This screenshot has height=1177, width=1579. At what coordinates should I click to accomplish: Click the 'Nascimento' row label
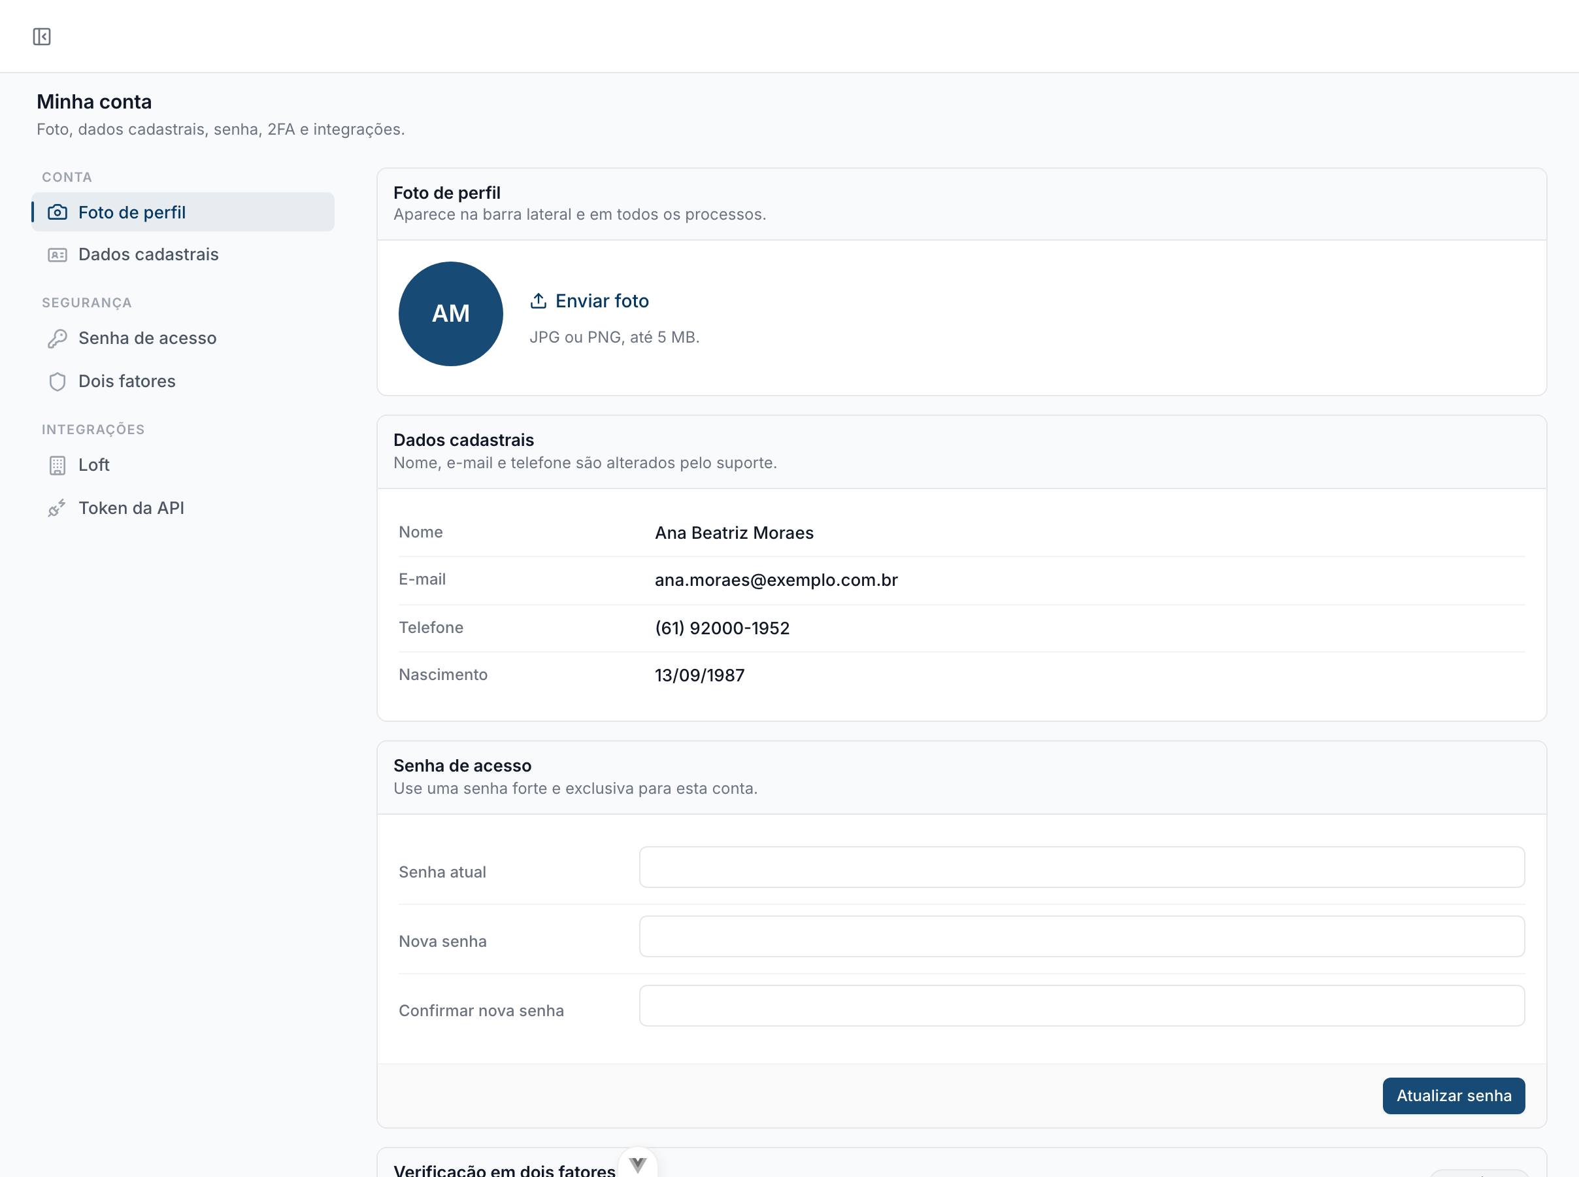click(443, 675)
